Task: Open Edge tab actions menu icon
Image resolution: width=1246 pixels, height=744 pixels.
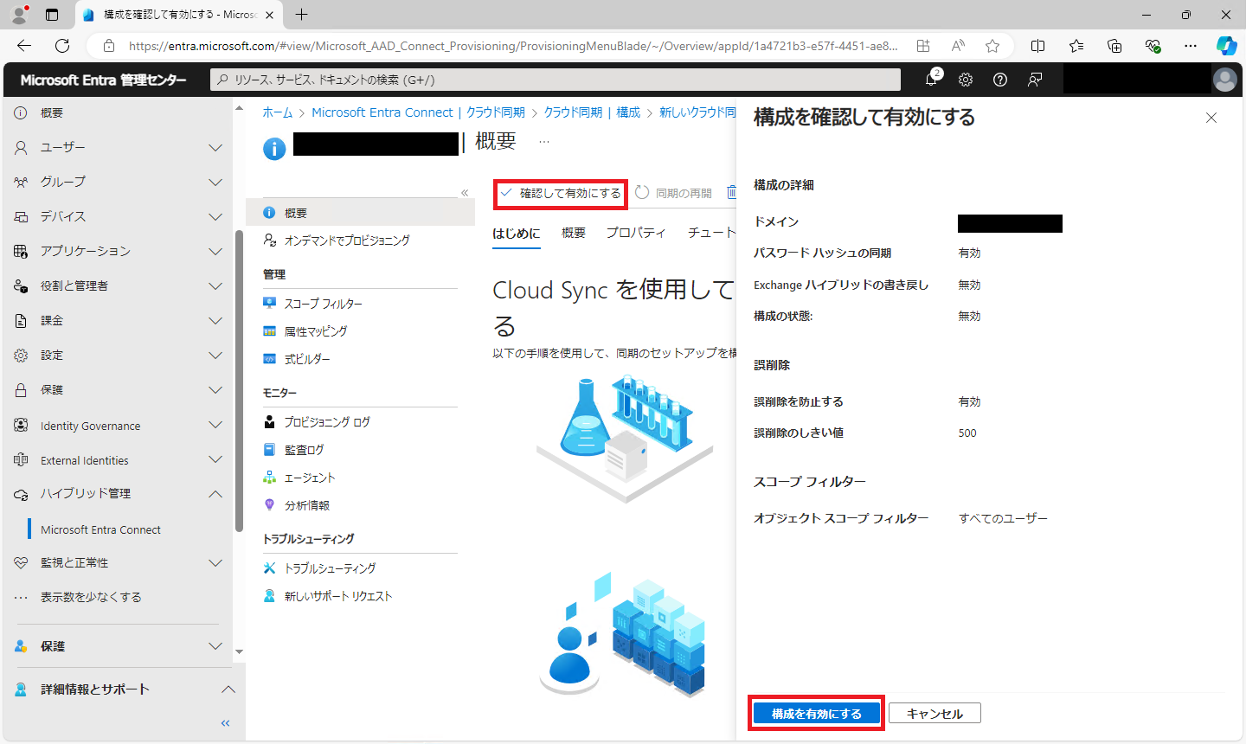Action: tap(52, 15)
